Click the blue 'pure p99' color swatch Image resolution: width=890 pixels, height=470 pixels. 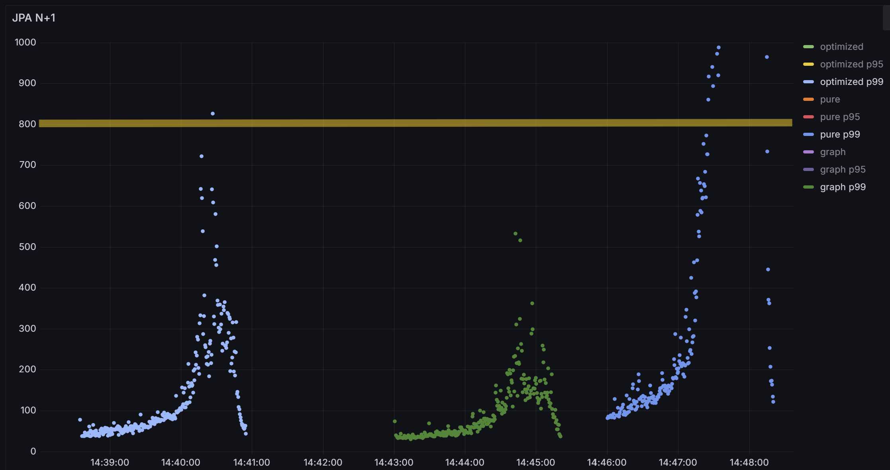point(808,135)
